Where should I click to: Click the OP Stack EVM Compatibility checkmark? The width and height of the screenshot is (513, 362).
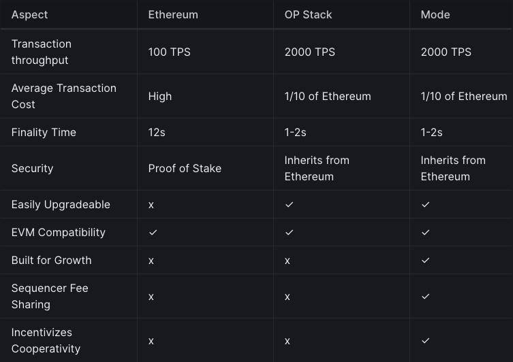(290, 233)
